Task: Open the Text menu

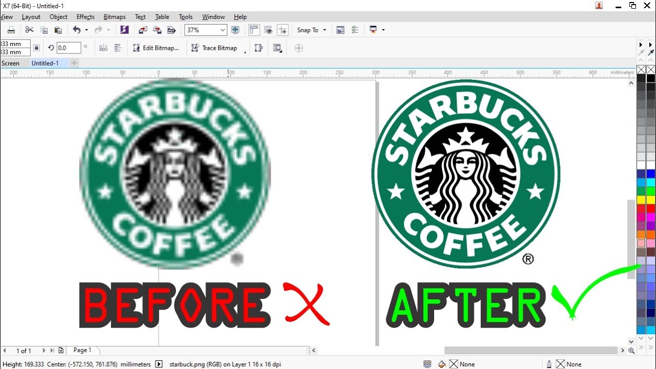Action: 140,17
